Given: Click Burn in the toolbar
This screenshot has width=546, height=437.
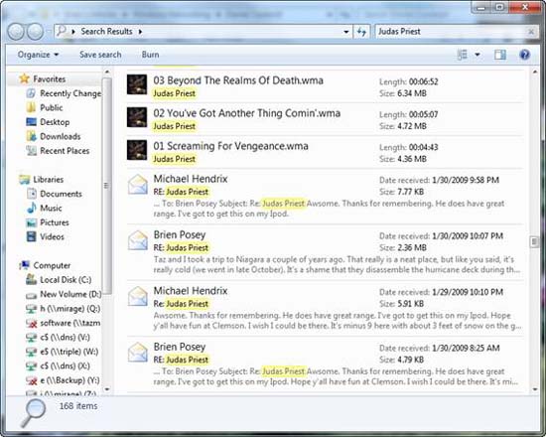Looking at the screenshot, I should pyautogui.click(x=151, y=55).
